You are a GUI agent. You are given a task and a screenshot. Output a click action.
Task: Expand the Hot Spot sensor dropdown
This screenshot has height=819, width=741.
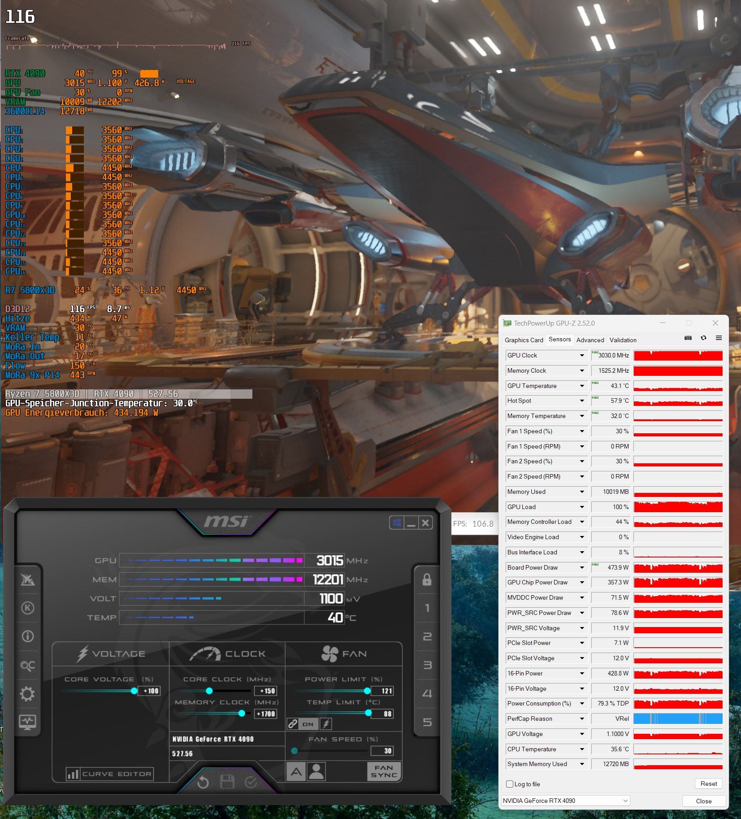click(582, 401)
